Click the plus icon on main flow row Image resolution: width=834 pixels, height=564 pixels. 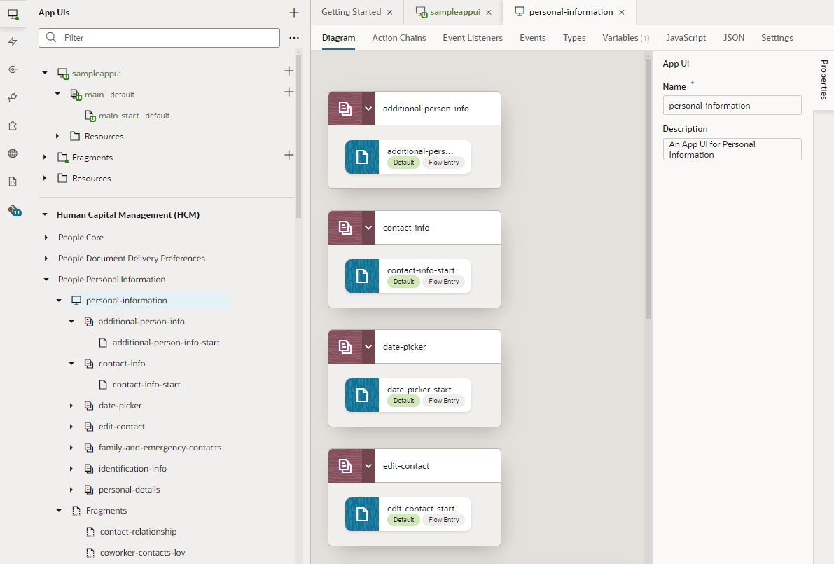tap(289, 92)
